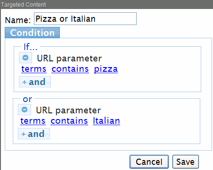The width and height of the screenshot is (213, 170).
Task: Edit the 'Italian' value link
Action: (x=106, y=121)
